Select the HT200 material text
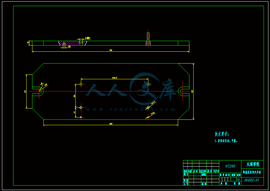Viewport: 270px width, 191px height. (x=230, y=166)
